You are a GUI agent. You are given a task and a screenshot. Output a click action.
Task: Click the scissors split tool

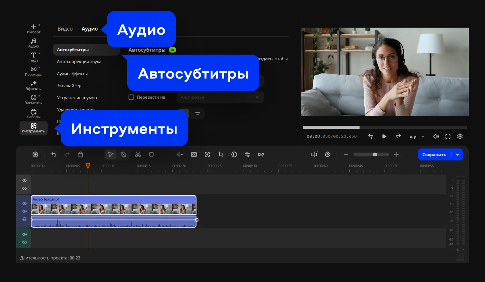[x=138, y=154]
